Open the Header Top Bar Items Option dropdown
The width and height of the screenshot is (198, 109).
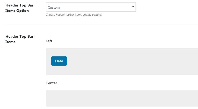91,7
